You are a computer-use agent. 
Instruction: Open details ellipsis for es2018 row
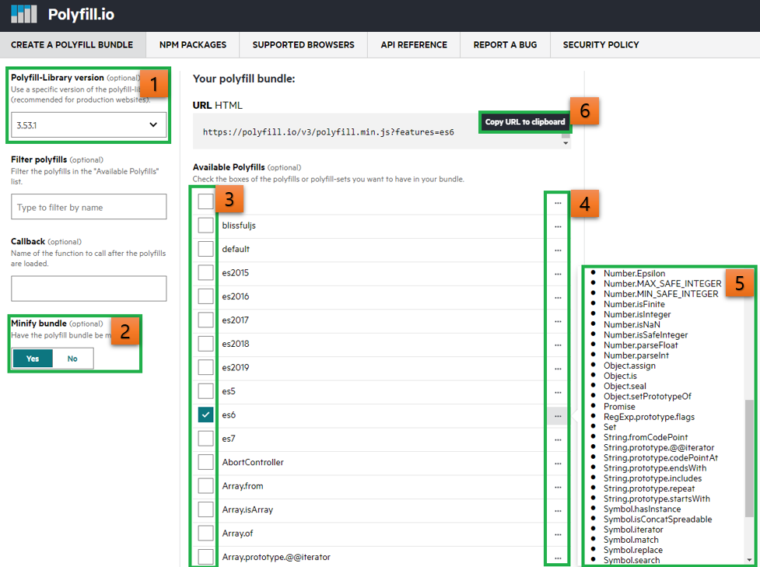[x=558, y=345]
